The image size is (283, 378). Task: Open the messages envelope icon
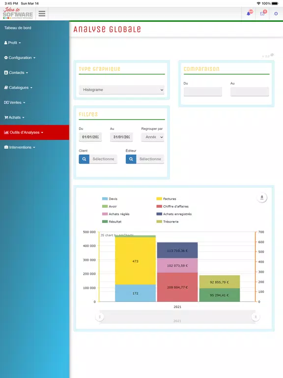pos(262,13)
